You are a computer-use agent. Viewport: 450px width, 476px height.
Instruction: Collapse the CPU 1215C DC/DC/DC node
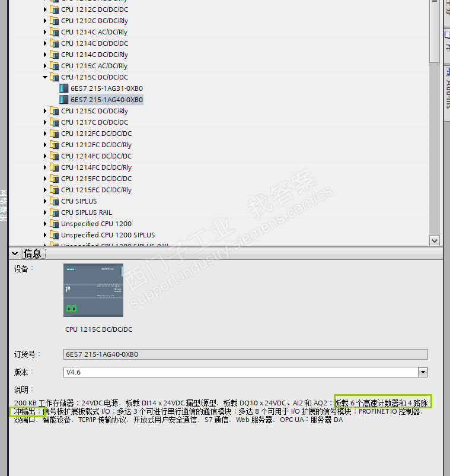click(x=45, y=77)
